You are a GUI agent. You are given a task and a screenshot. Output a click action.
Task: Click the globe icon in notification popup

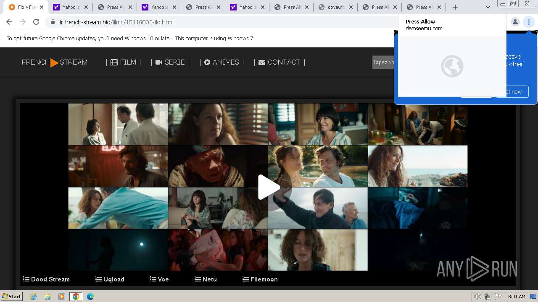452,66
